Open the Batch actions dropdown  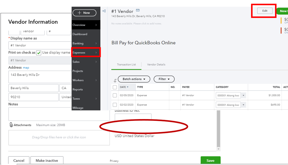point(134,79)
